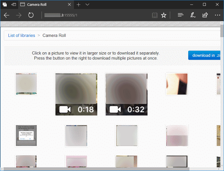This screenshot has width=224, height=171.
Task: Follow the List of libraries link
Action: [21, 35]
